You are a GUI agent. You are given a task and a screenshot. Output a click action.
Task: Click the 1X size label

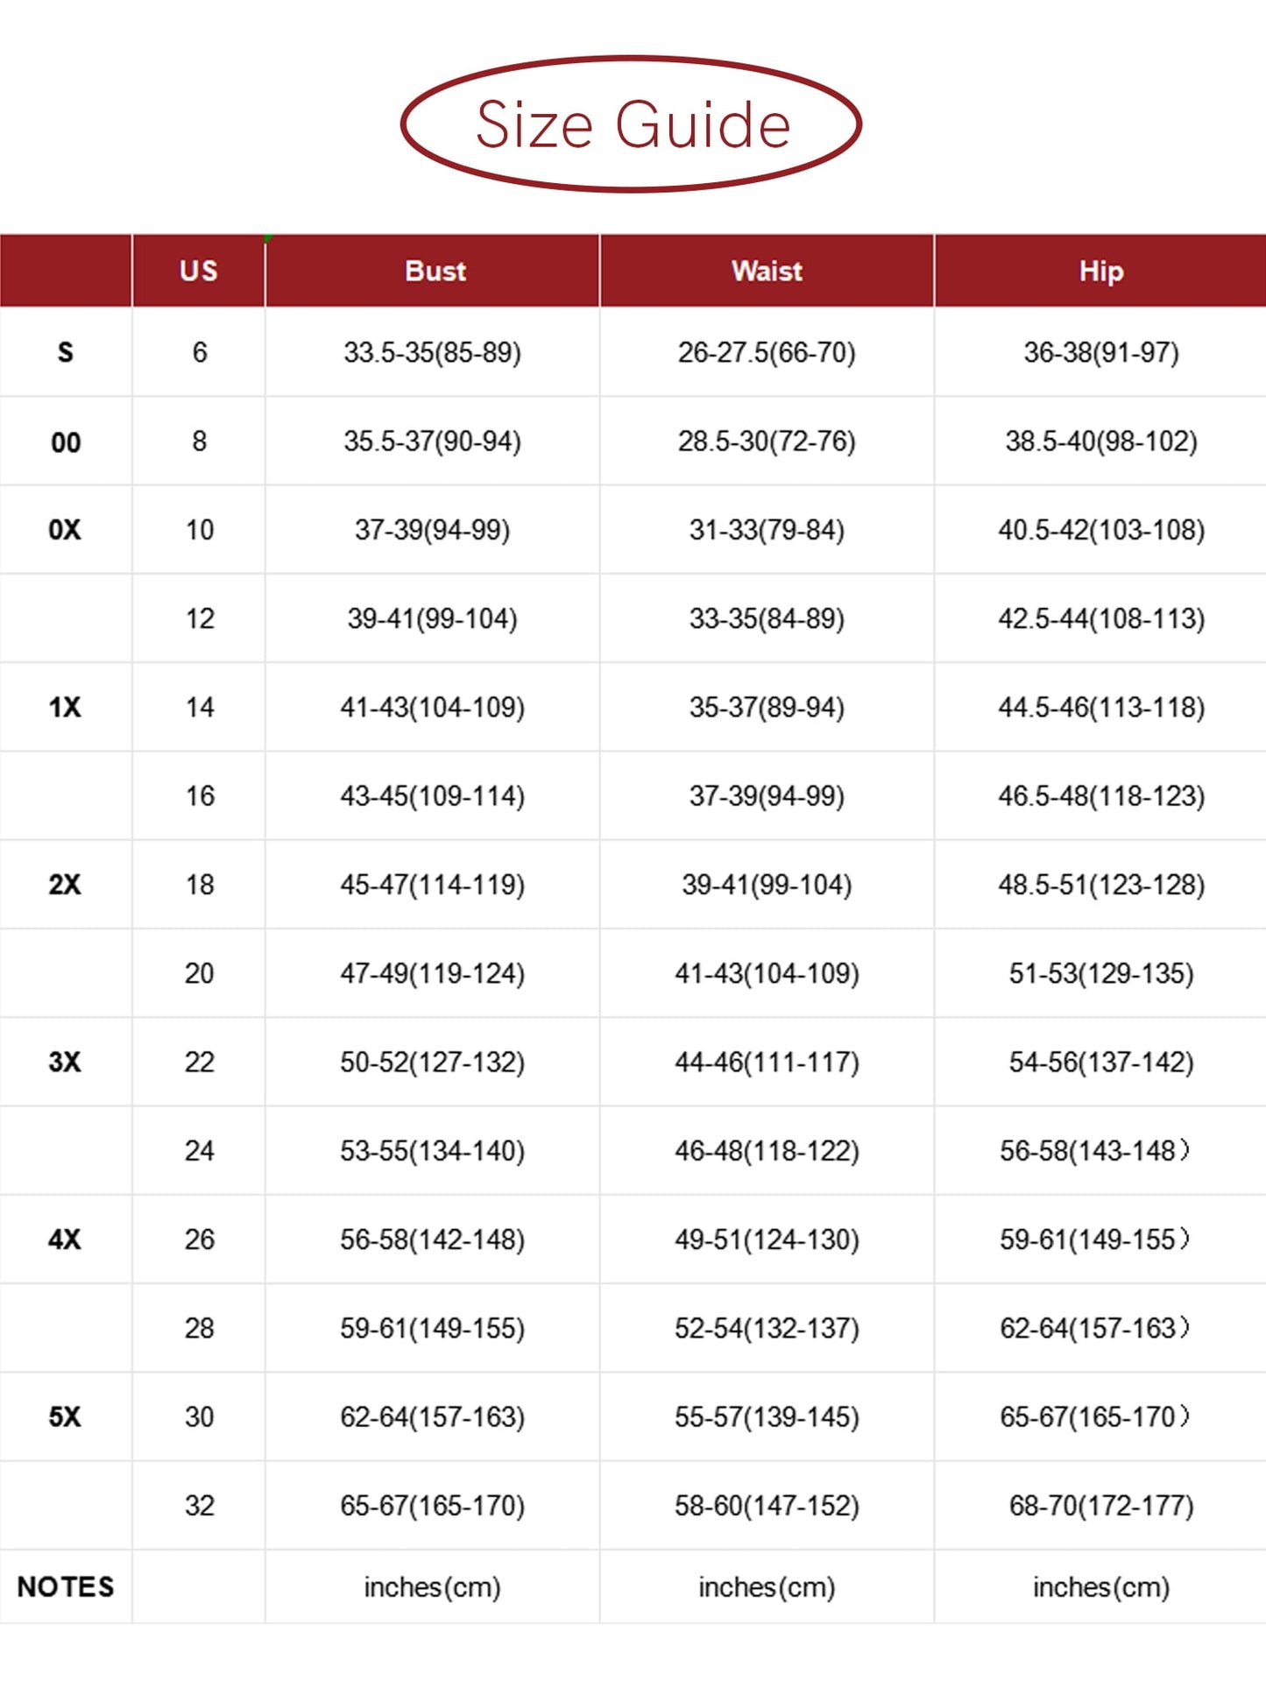point(66,707)
